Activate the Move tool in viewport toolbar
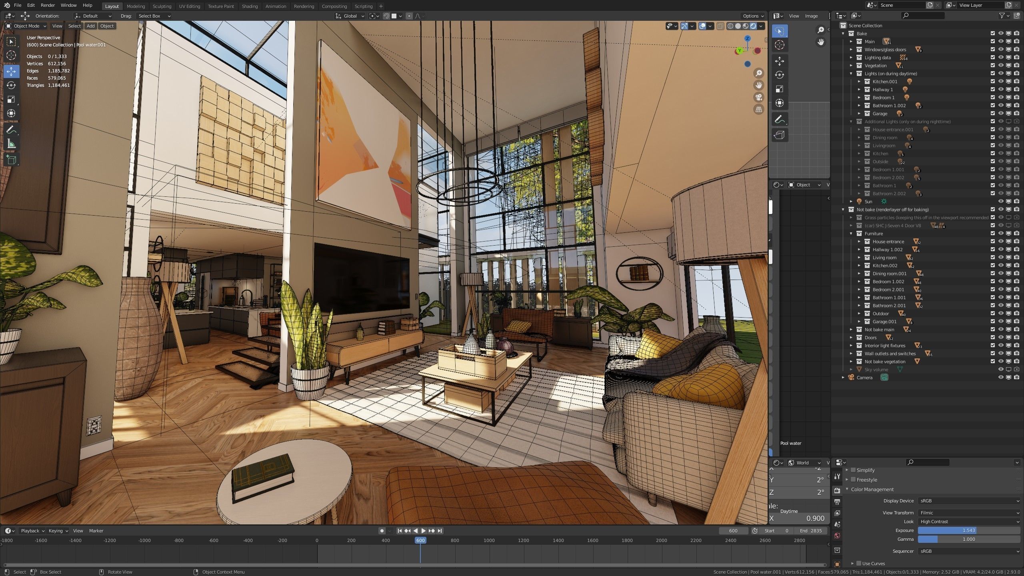 click(x=11, y=72)
